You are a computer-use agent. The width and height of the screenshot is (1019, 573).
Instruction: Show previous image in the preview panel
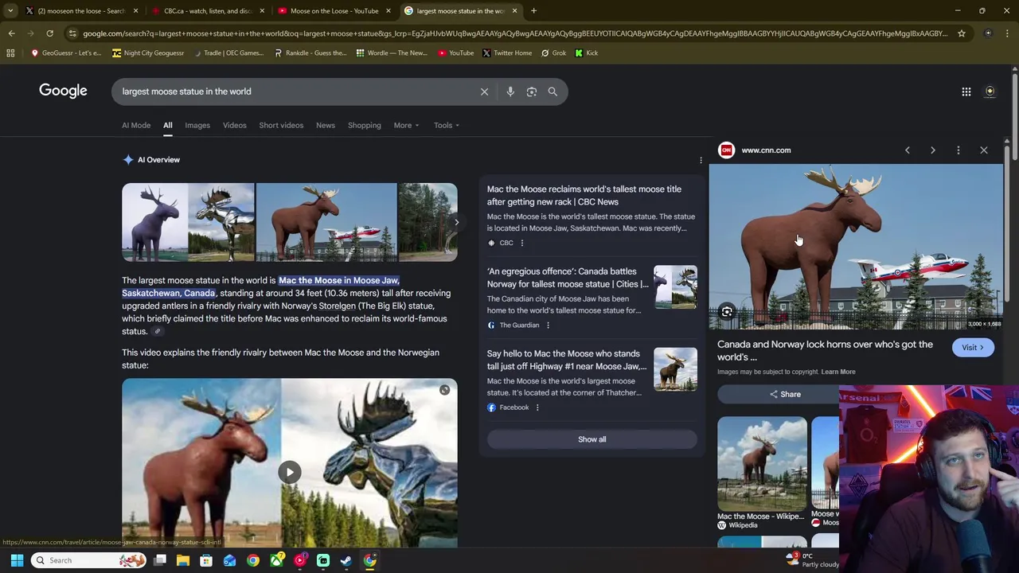[x=908, y=150]
